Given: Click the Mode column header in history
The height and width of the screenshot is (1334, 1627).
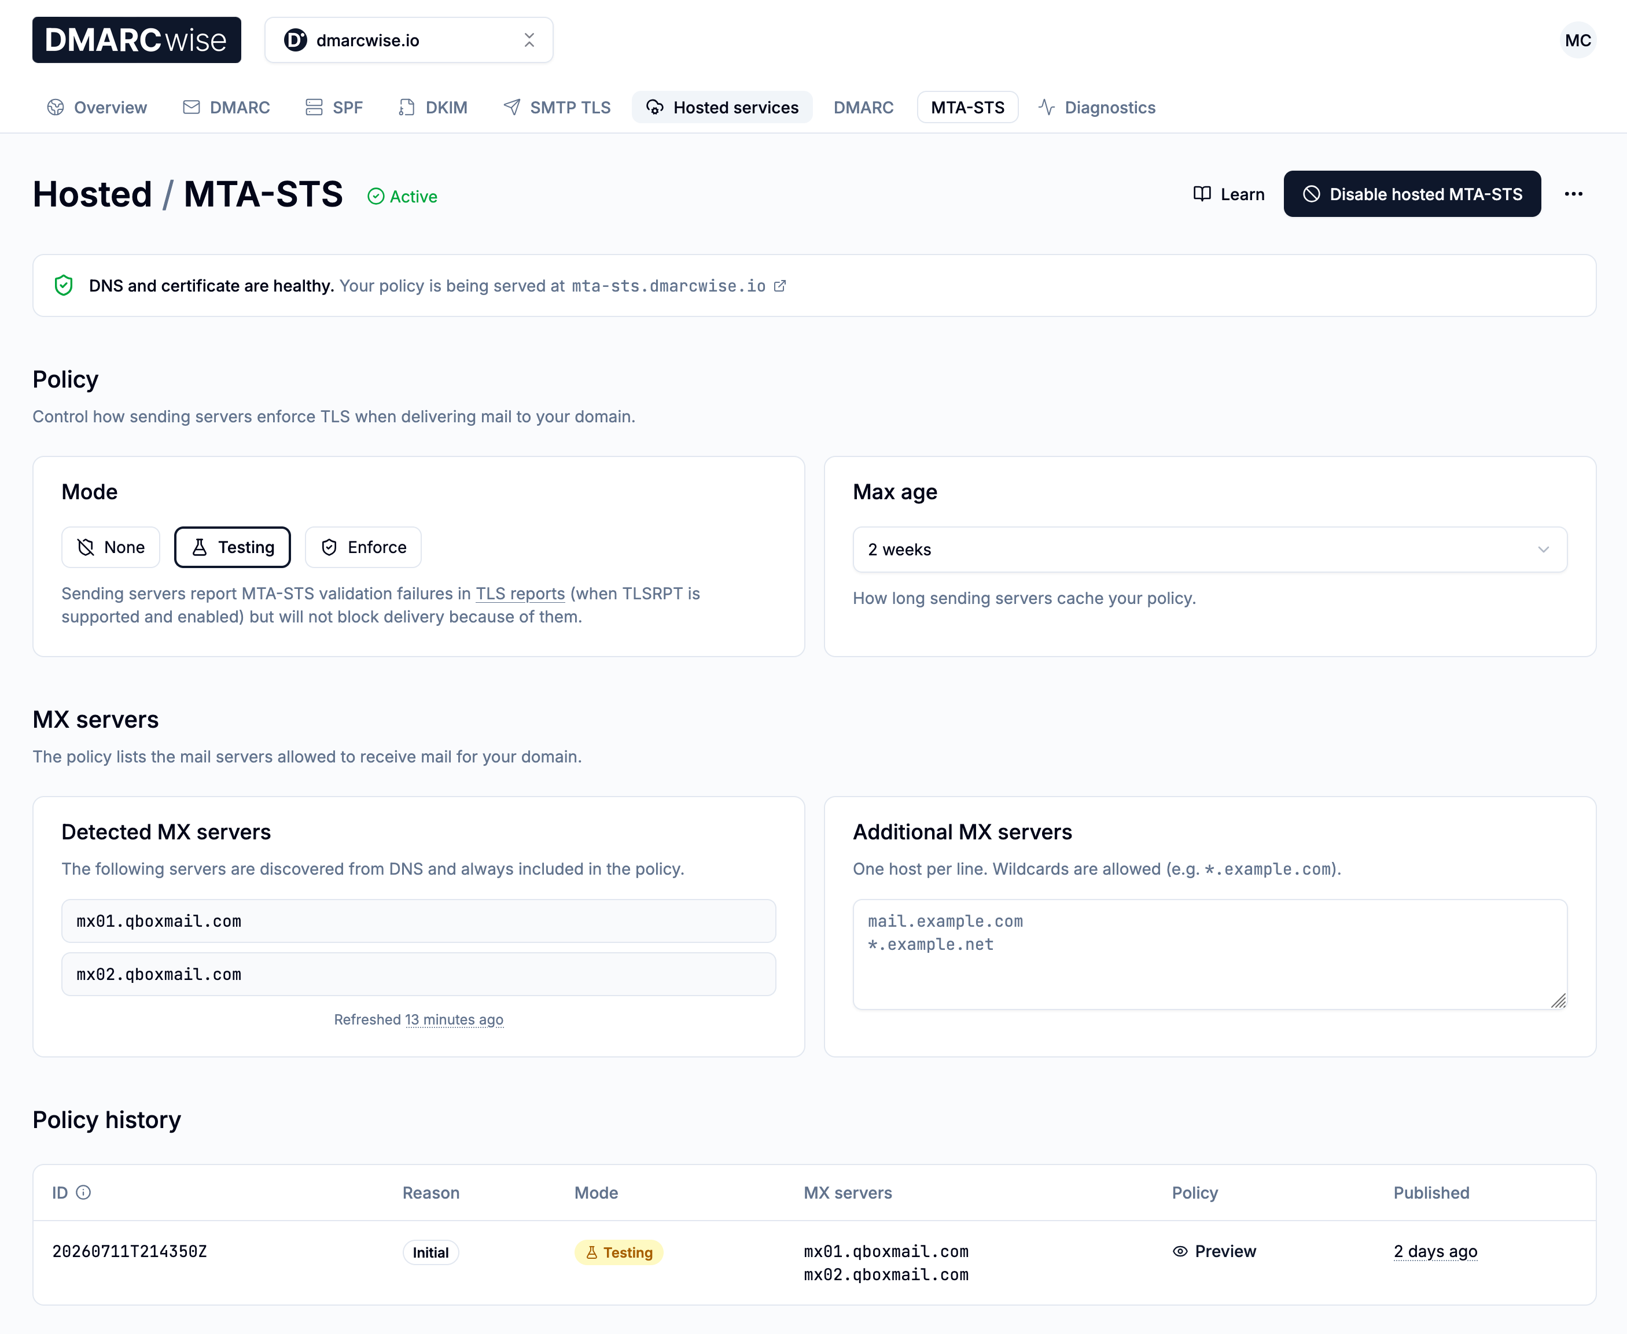Looking at the screenshot, I should coord(597,1193).
